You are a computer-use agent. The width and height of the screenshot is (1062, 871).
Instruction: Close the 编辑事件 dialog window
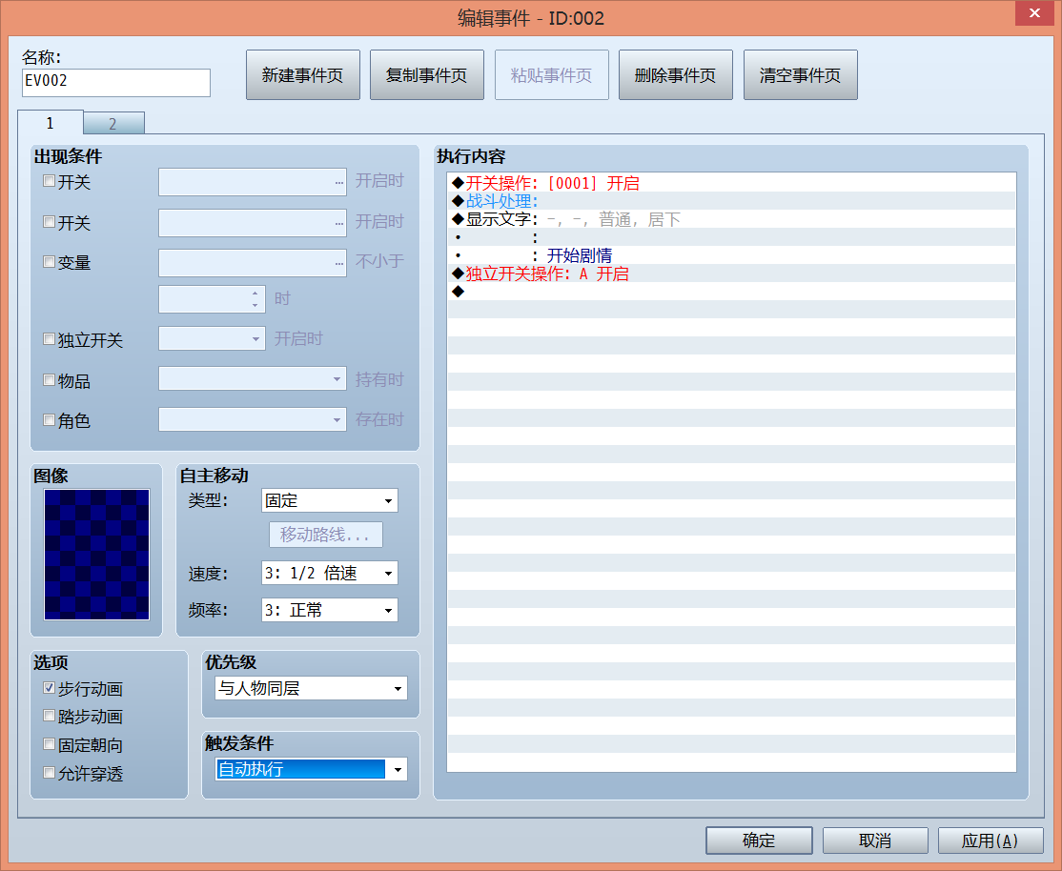[1034, 13]
